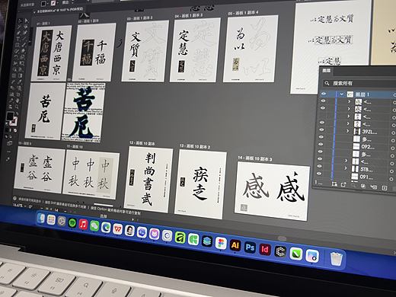Open the stroke color dropdown in control bar

(57, 3)
